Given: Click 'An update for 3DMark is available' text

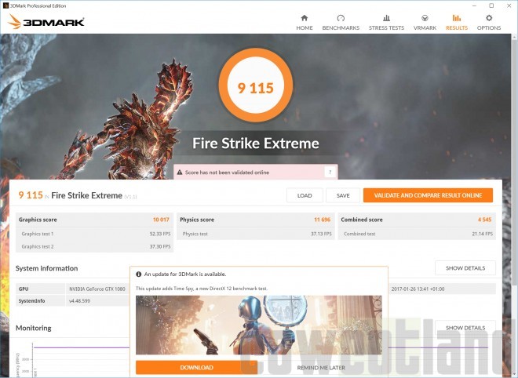Looking at the screenshot, I should (185, 274).
